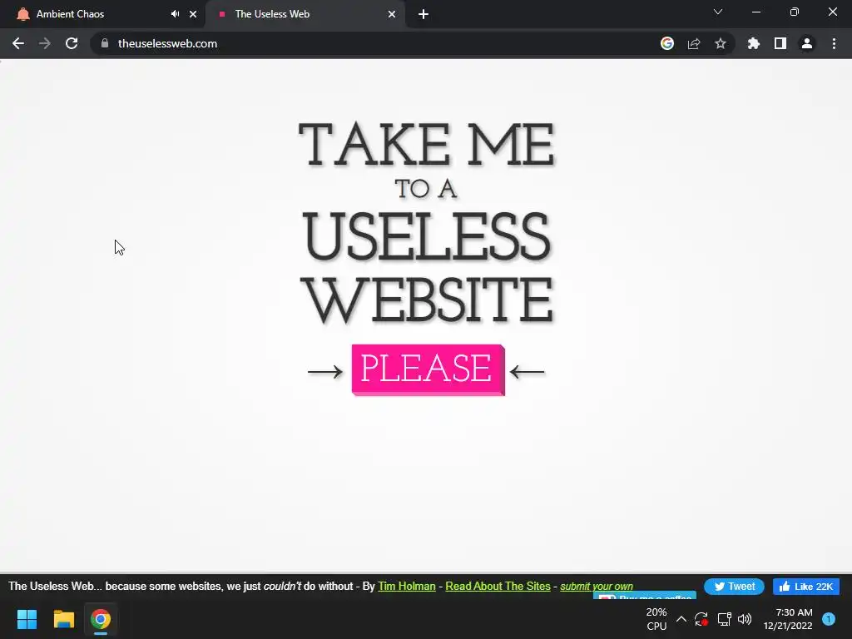The width and height of the screenshot is (852, 639).
Task: Open the volume speaker tray icon
Action: pyautogui.click(x=745, y=619)
